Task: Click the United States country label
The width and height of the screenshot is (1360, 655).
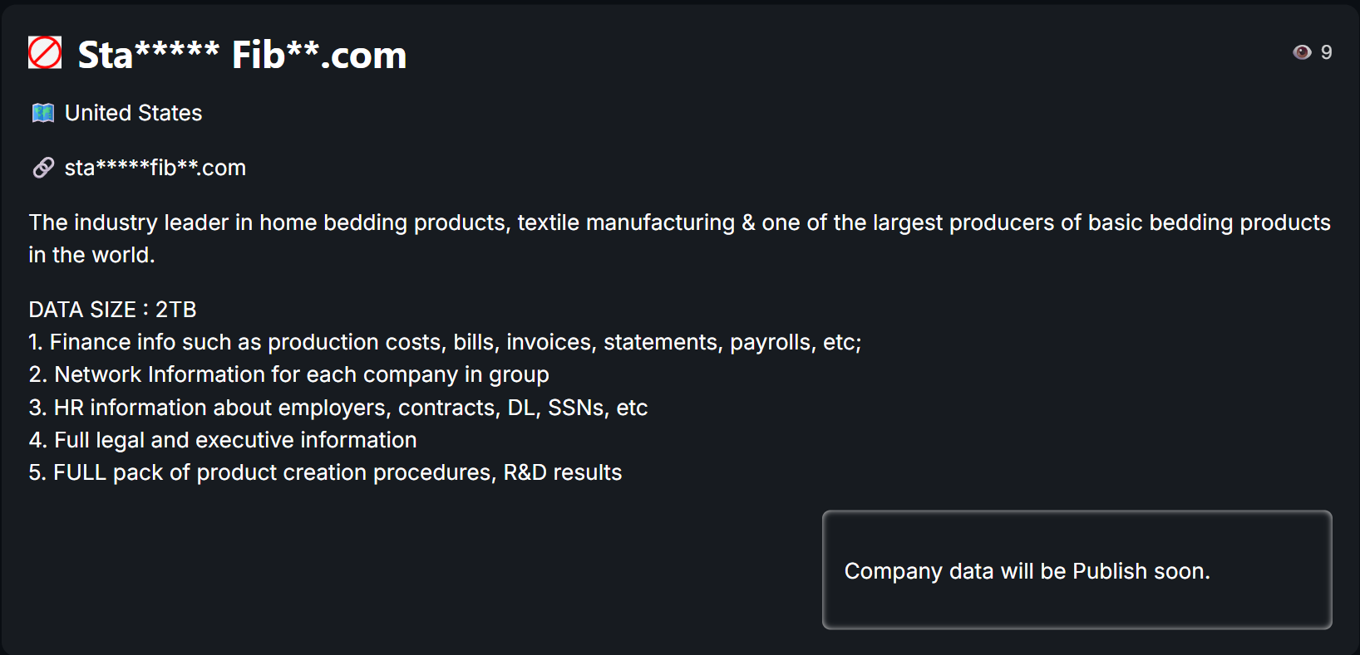Action: pyautogui.click(x=133, y=113)
